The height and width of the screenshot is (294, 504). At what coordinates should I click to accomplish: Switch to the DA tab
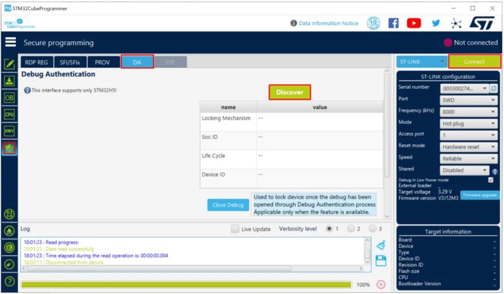(137, 62)
